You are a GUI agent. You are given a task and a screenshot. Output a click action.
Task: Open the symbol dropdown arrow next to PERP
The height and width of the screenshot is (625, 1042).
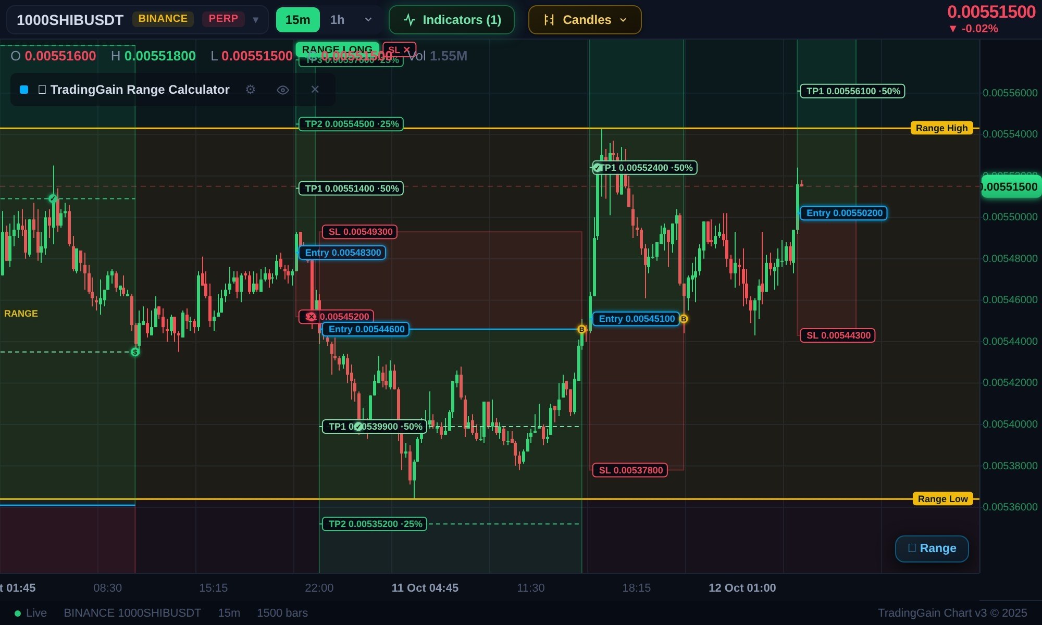coord(255,20)
